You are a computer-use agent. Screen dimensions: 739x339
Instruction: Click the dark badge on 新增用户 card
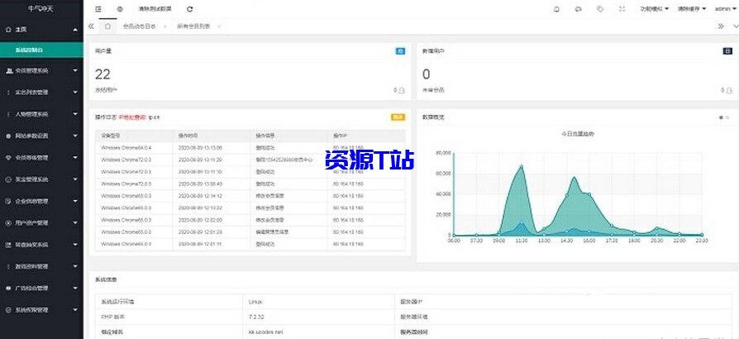tap(727, 51)
